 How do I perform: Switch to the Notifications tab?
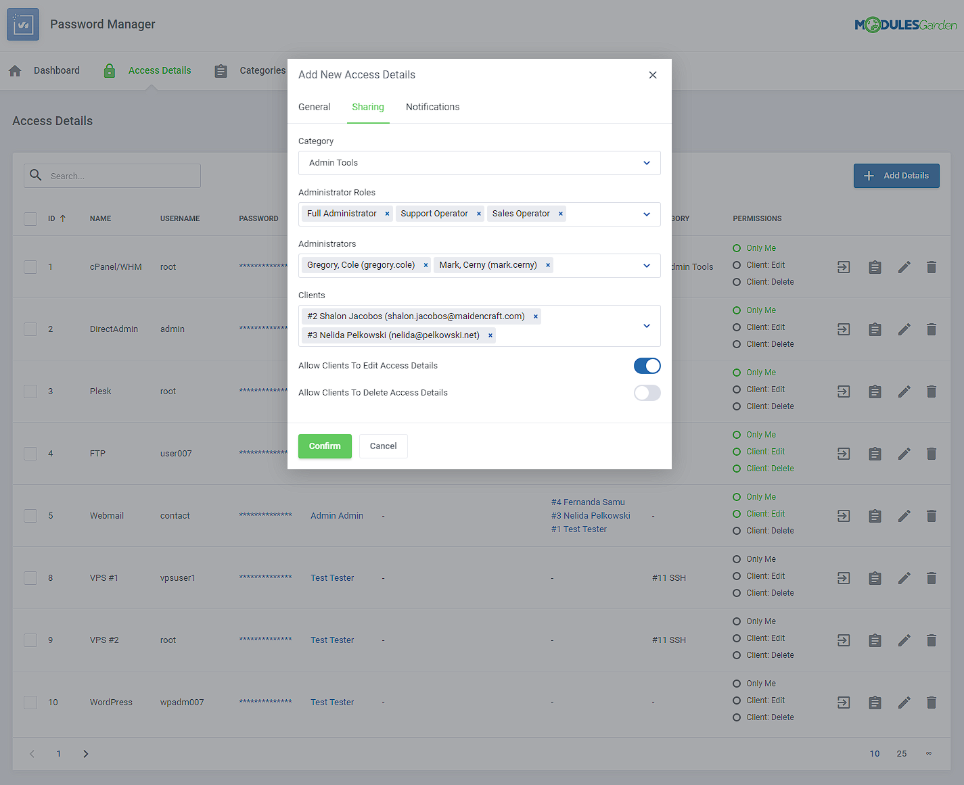point(432,106)
